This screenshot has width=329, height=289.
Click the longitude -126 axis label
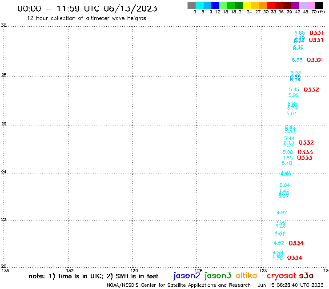tap(197, 270)
